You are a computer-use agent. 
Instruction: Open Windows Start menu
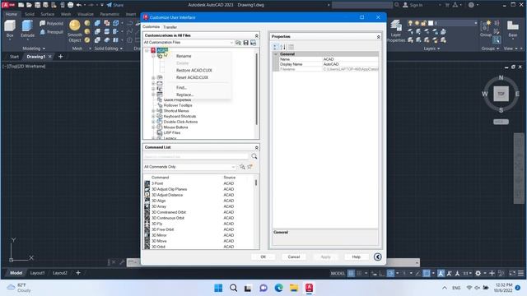coord(218,288)
